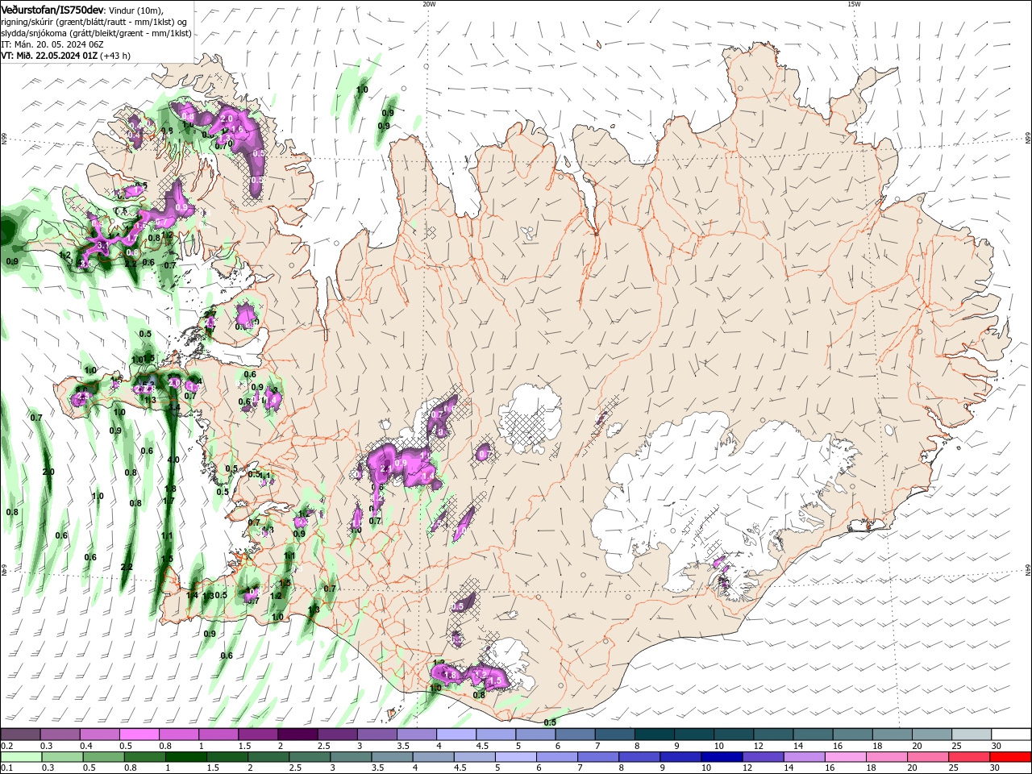This screenshot has height=774, width=1032.
Task: Pick the rain legend swatch between 0.8 and 1
Action: coord(144,757)
